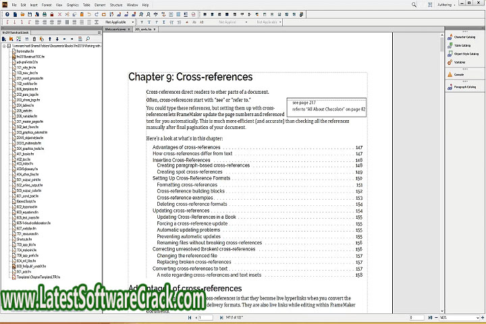
Task: Open the first Not Applicable format dropdown
Action: pos(119,22)
